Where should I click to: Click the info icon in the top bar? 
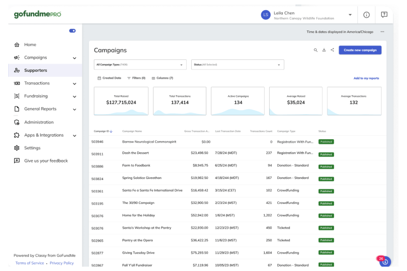pyautogui.click(x=367, y=15)
